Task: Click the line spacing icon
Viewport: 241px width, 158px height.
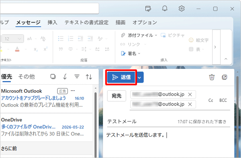Action: 84,49
